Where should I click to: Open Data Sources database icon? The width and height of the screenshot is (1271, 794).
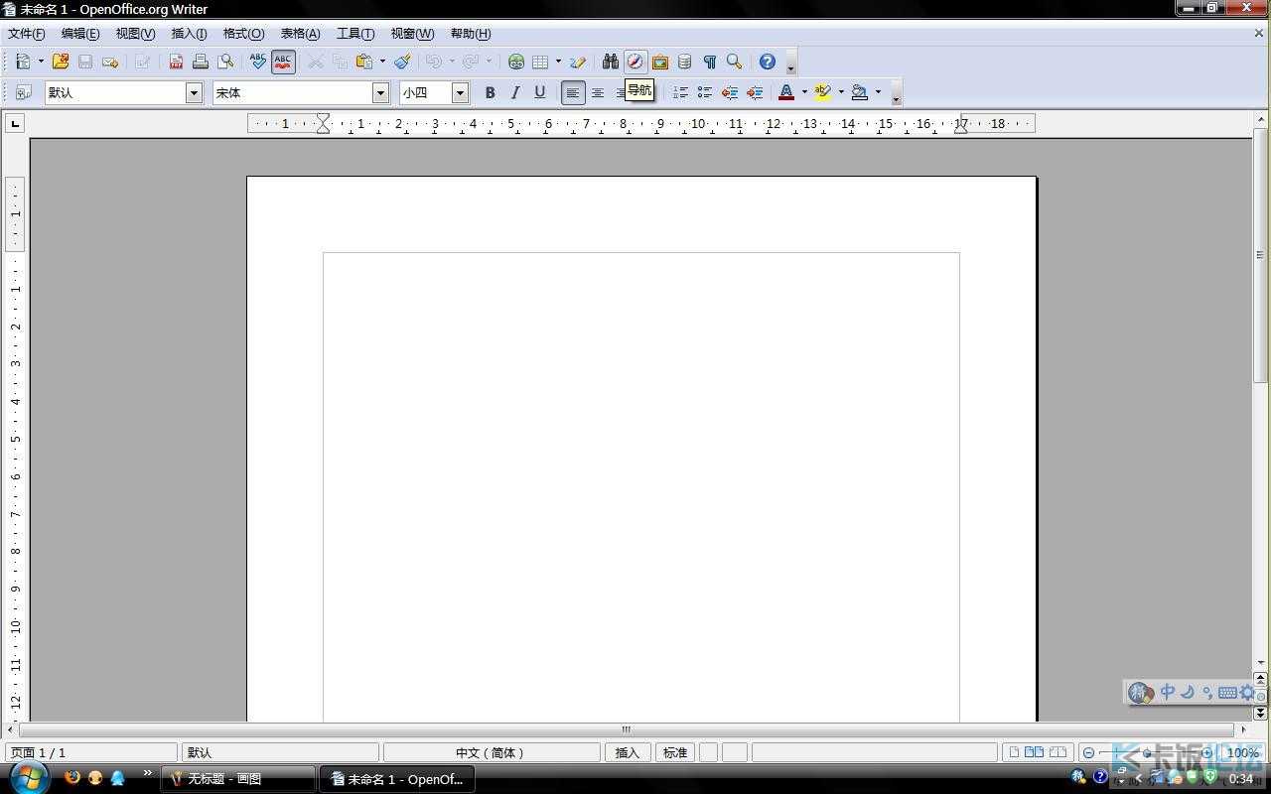684,62
